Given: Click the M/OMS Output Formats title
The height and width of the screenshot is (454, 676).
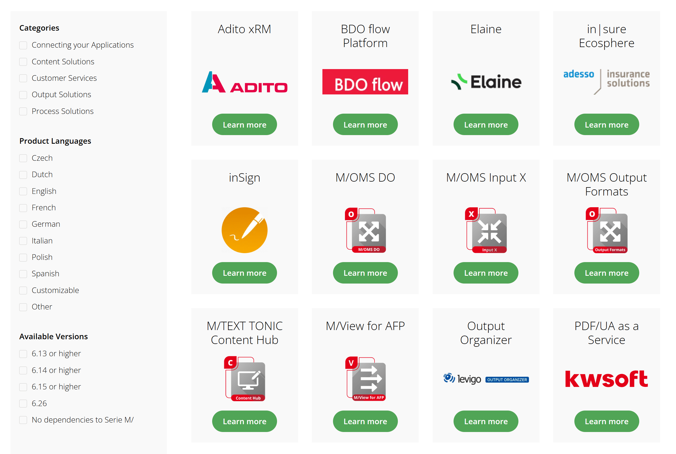Looking at the screenshot, I should [x=607, y=184].
